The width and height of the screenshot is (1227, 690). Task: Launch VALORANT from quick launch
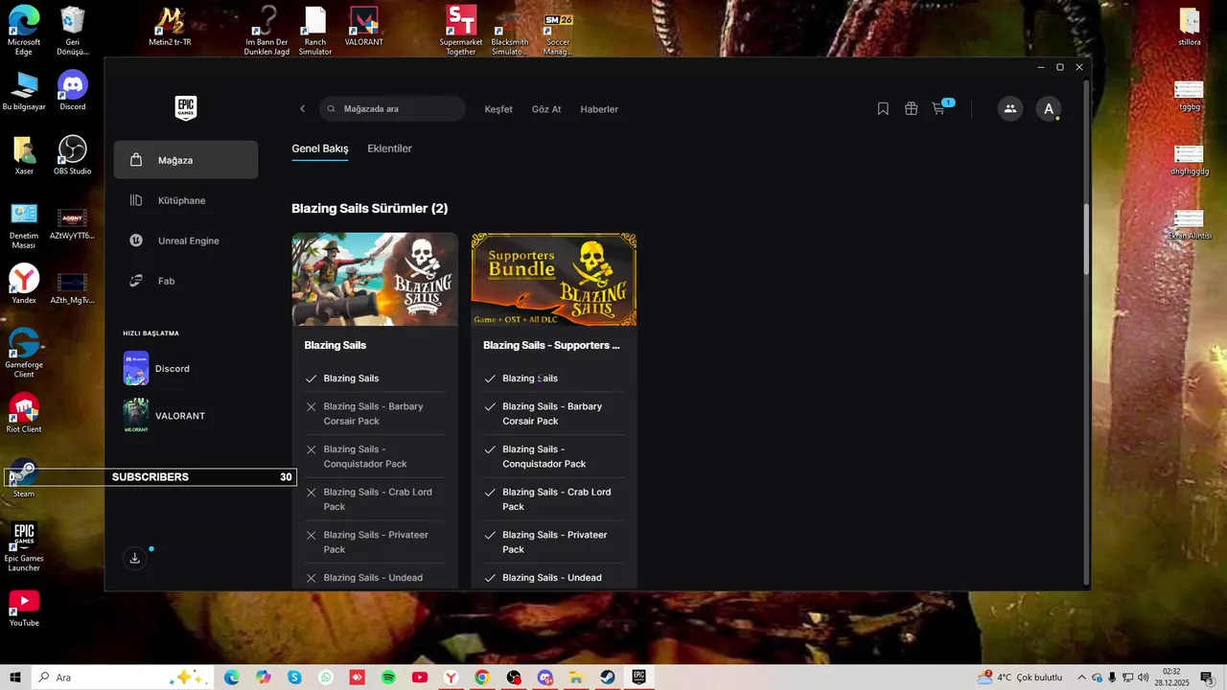(164, 416)
